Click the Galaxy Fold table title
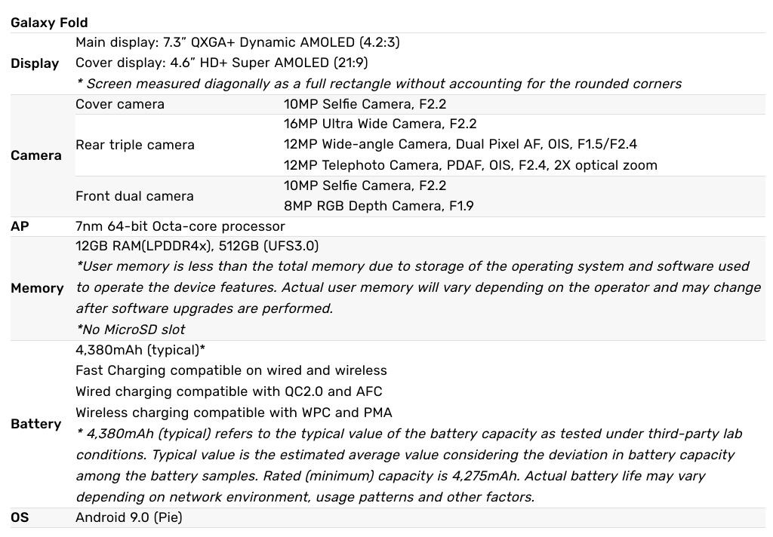The width and height of the screenshot is (773, 537). coord(49,23)
